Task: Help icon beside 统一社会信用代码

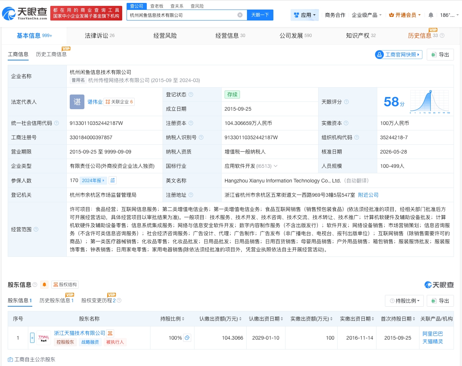Action: tap(57, 123)
